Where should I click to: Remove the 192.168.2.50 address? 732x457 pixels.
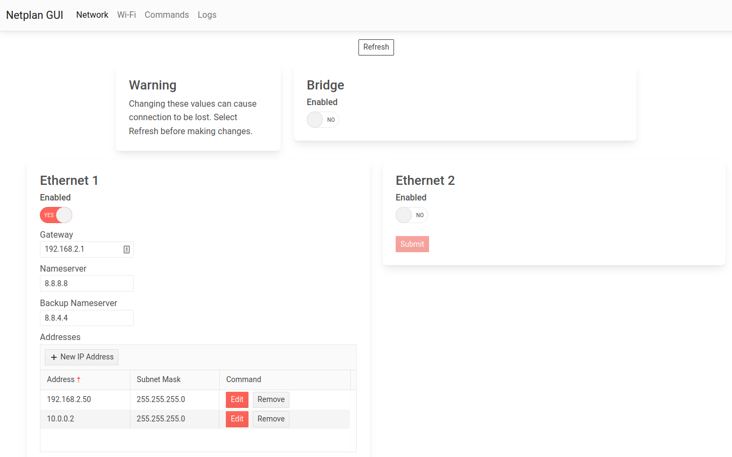pos(271,399)
